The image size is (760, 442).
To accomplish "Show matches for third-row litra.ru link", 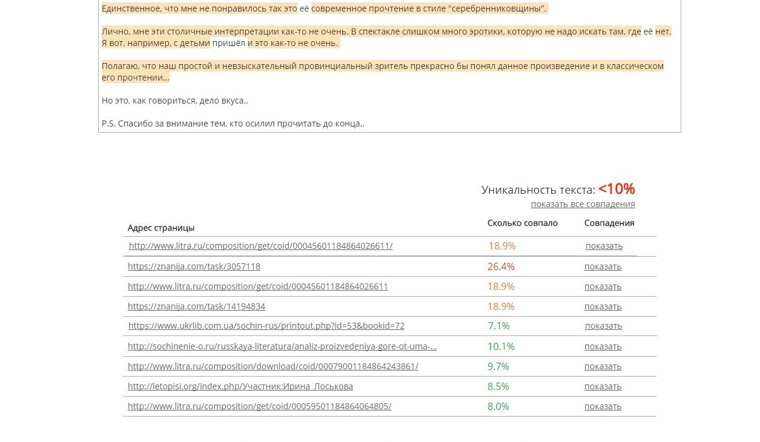I will click(x=603, y=286).
